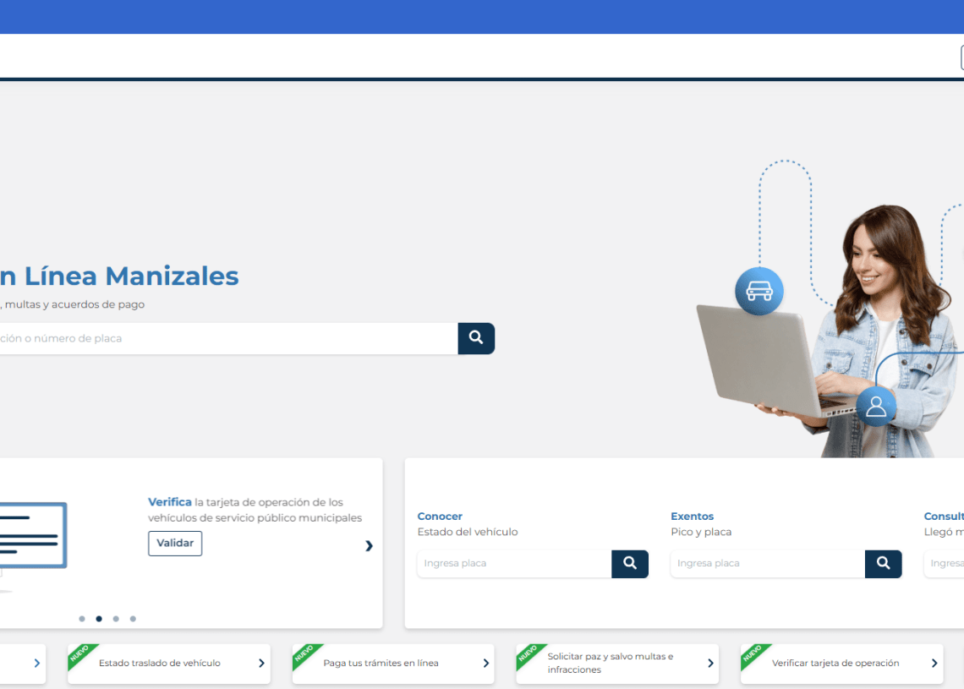Select the second carousel dot
The height and width of the screenshot is (689, 964).
pyautogui.click(x=99, y=619)
